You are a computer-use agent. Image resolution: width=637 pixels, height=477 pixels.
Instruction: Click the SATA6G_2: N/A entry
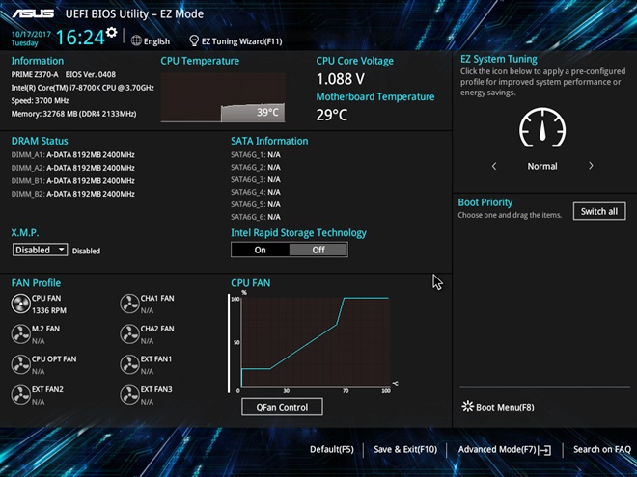256,167
